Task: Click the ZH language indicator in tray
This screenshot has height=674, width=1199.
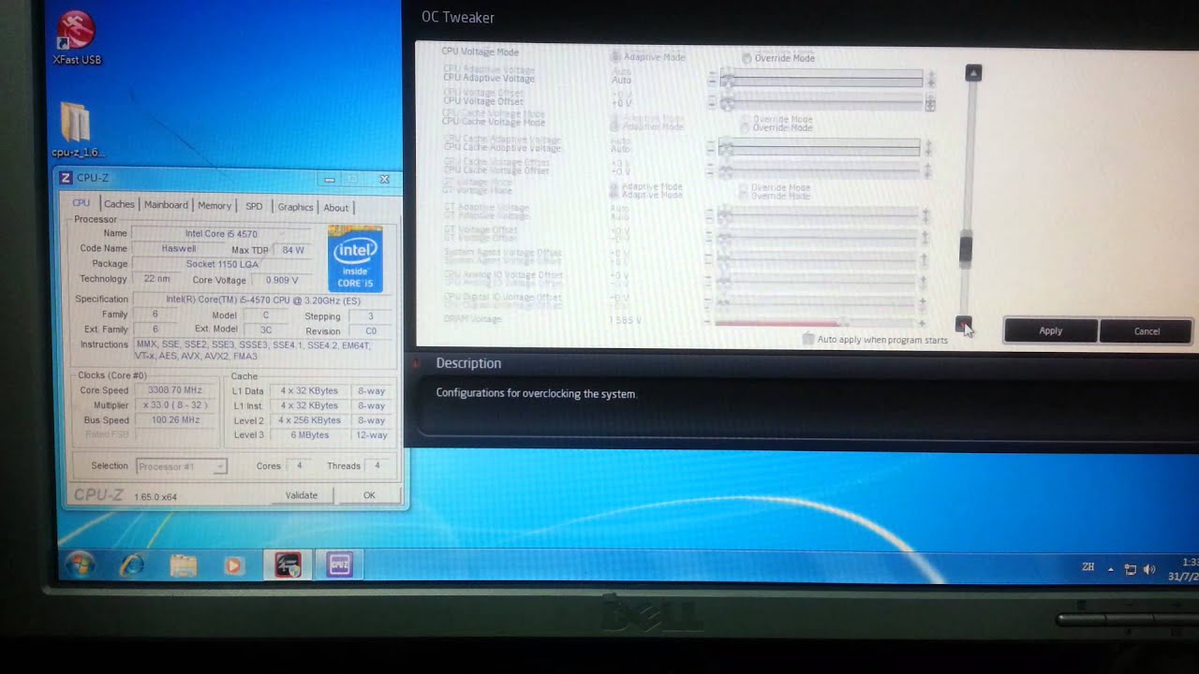Action: tap(1088, 567)
